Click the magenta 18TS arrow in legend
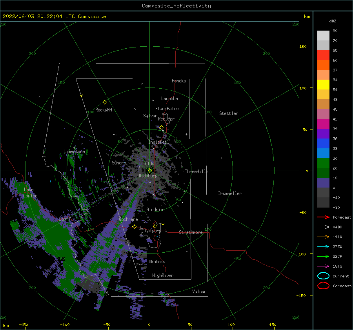 click(x=323, y=266)
